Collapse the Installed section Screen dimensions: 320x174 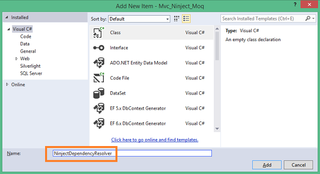(7, 17)
